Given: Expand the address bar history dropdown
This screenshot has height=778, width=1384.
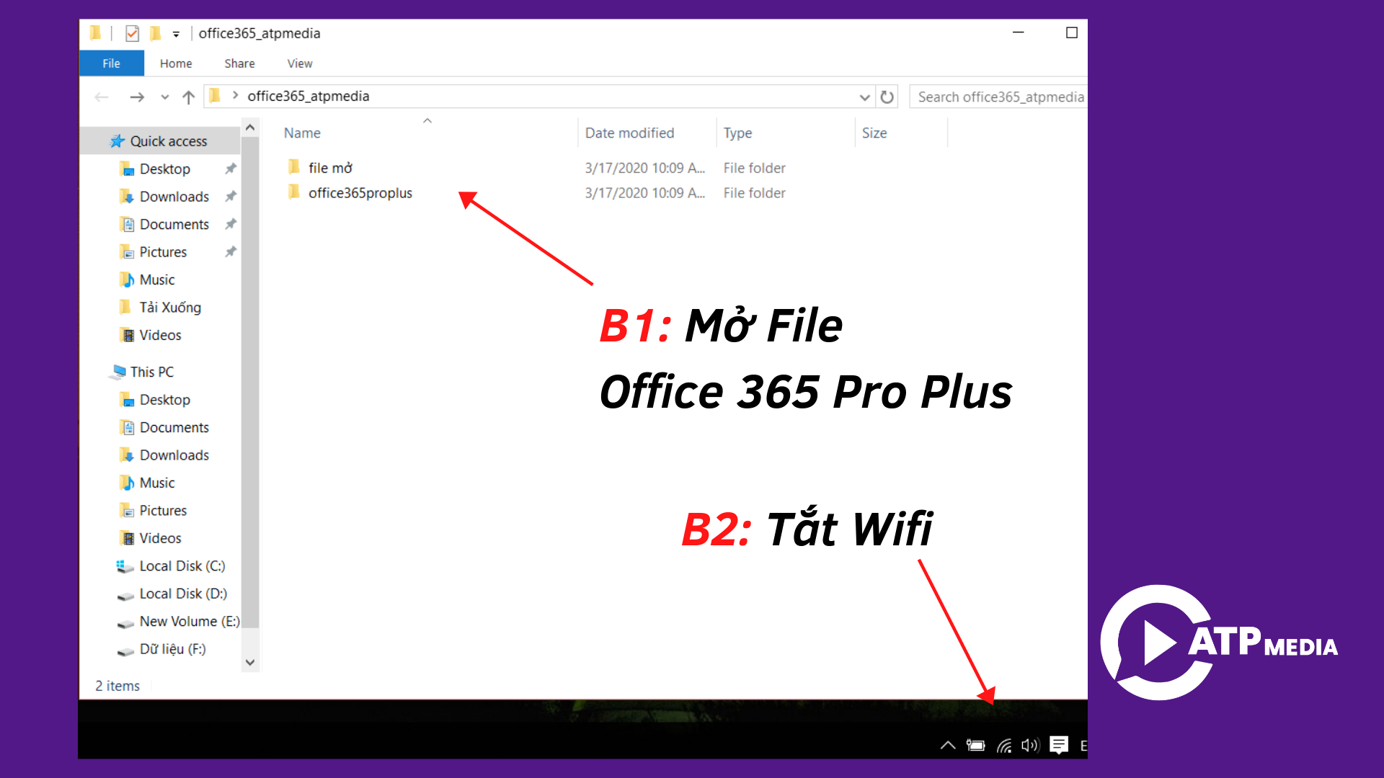Looking at the screenshot, I should click(x=864, y=97).
